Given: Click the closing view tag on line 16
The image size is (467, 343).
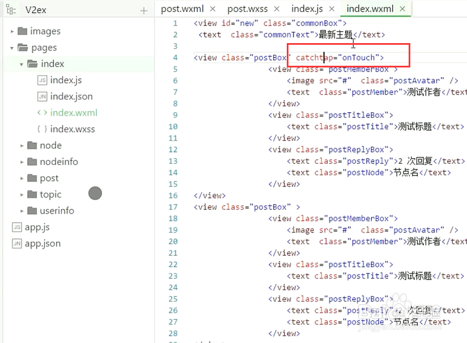Looking at the screenshot, I should point(210,196).
